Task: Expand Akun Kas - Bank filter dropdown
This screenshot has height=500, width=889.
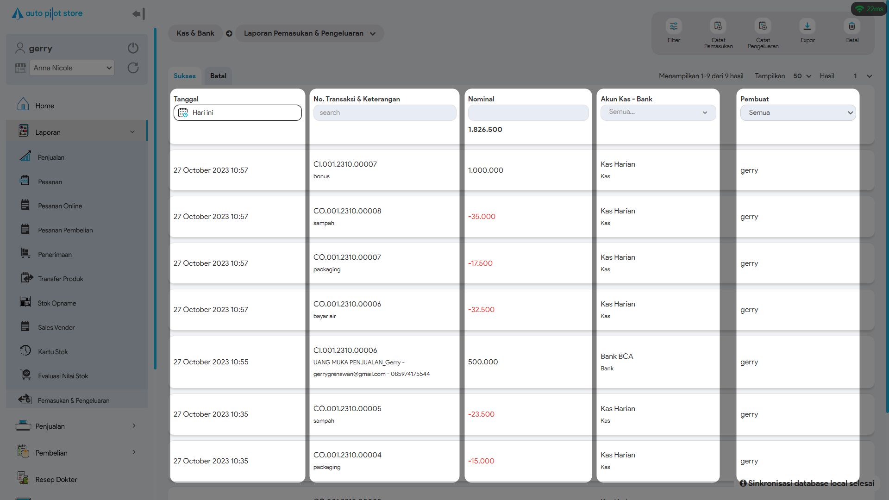Action: tap(658, 112)
